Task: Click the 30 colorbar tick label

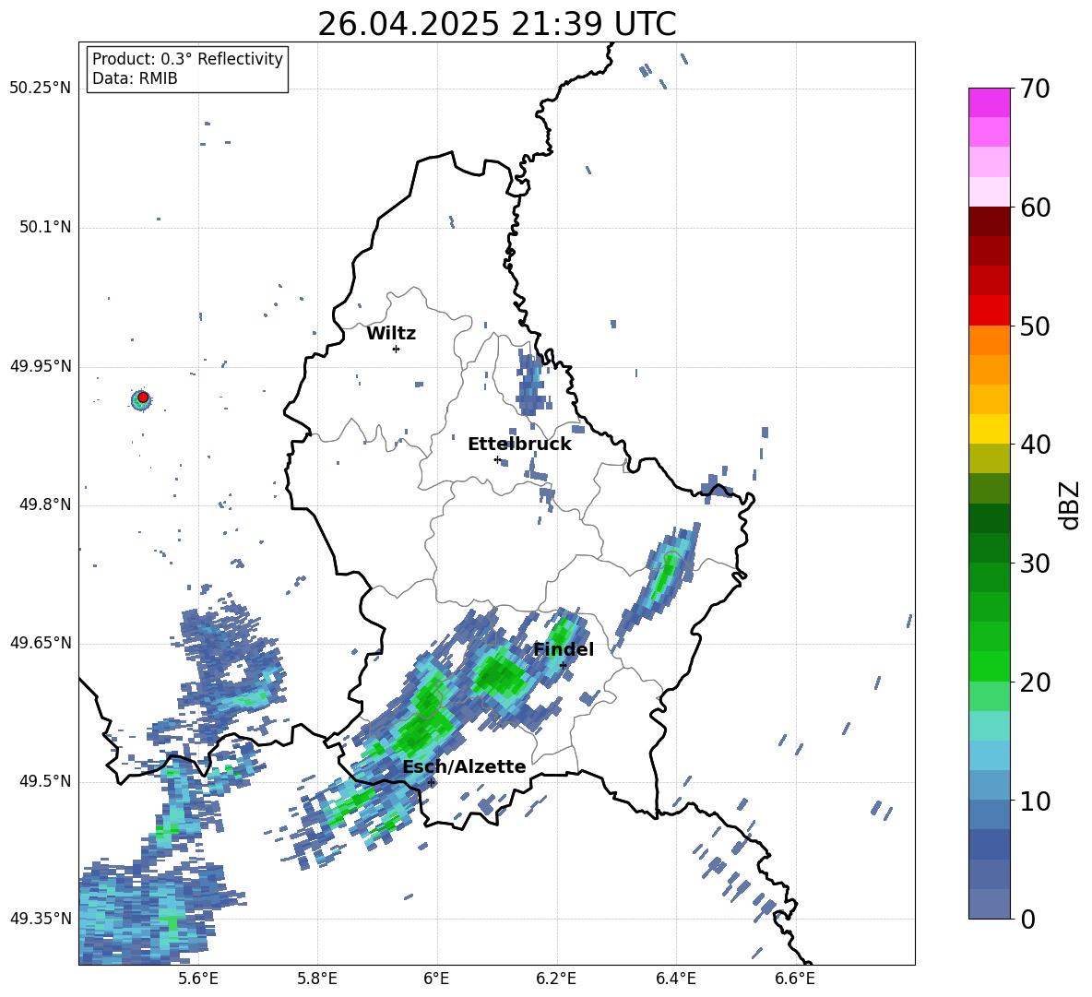Action: click(x=1035, y=564)
